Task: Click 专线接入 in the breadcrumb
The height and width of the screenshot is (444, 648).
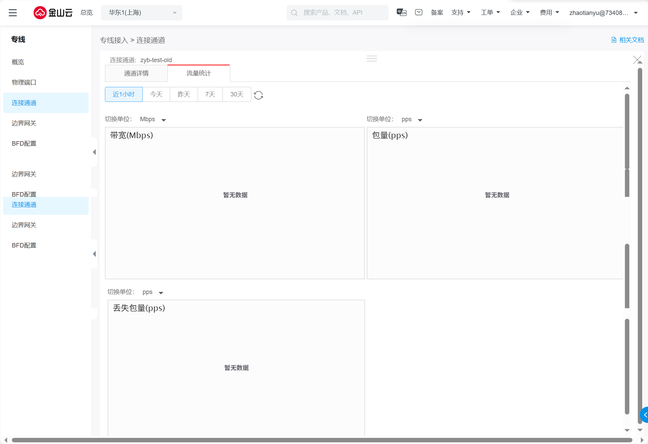Action: pyautogui.click(x=114, y=40)
